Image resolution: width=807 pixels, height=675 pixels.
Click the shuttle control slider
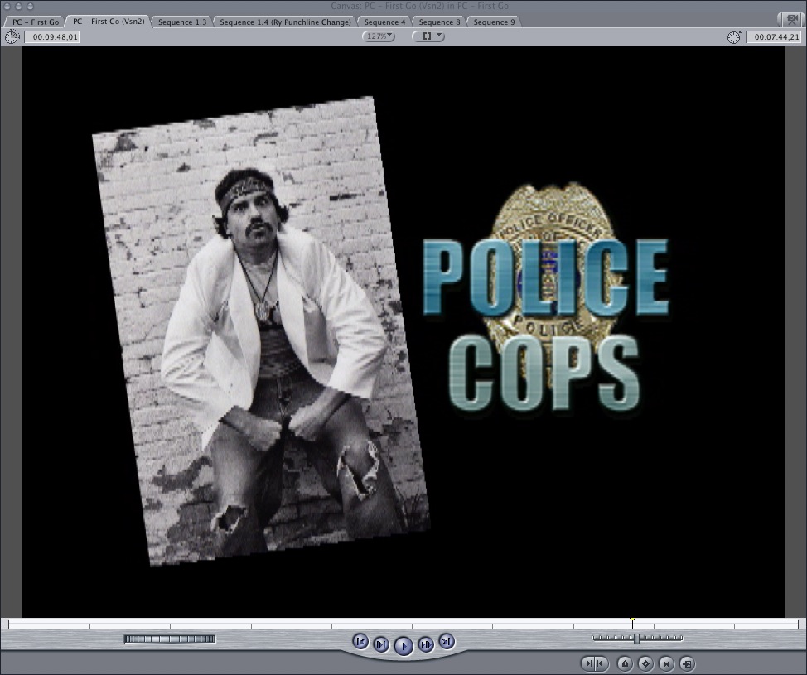(x=636, y=639)
